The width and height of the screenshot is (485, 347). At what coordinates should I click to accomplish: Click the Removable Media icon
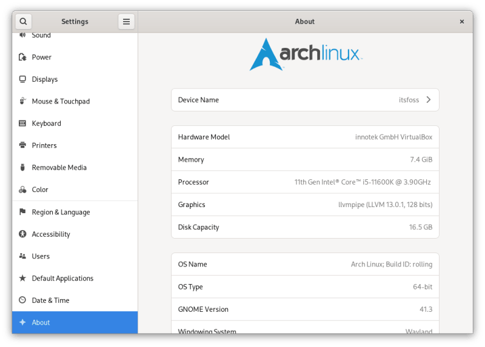click(x=22, y=168)
